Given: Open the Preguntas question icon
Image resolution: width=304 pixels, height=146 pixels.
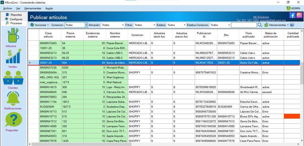Looking at the screenshot, I should pos(13,119).
